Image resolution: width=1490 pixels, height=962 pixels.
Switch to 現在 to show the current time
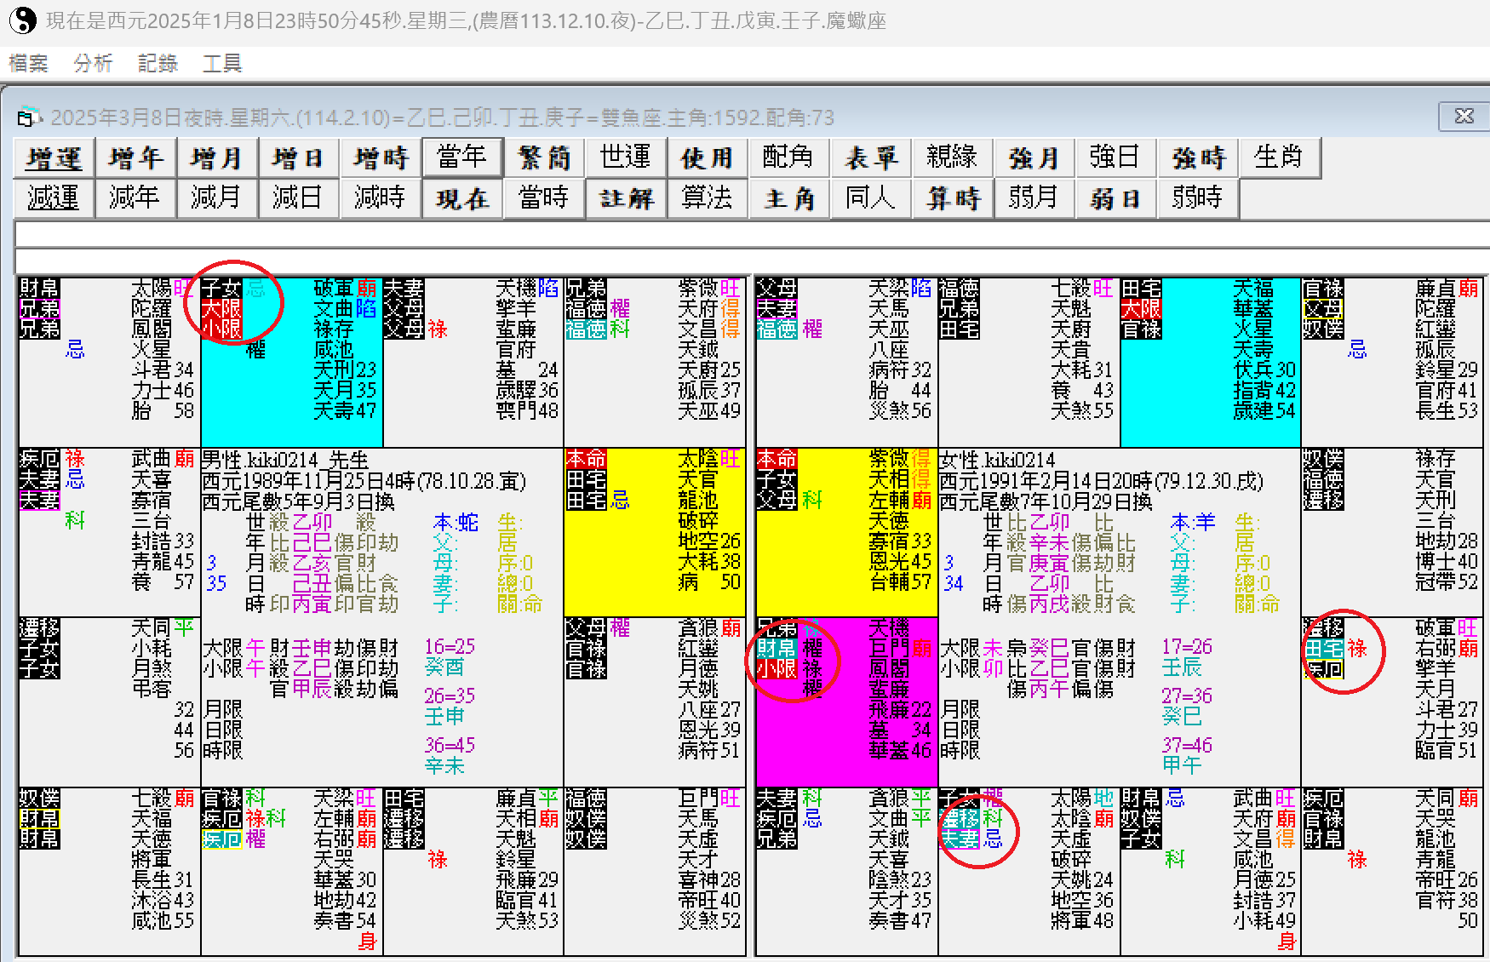tap(462, 198)
